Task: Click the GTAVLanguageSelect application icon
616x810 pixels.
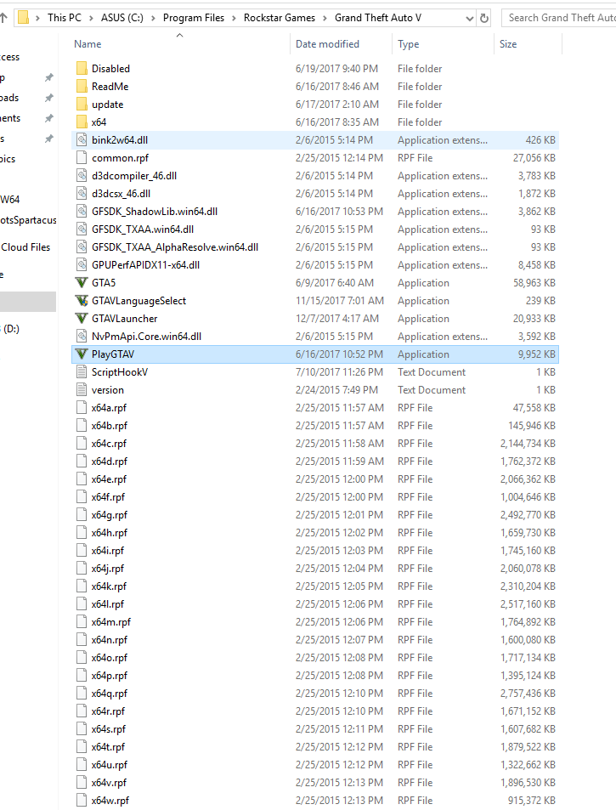Action: [x=81, y=301]
